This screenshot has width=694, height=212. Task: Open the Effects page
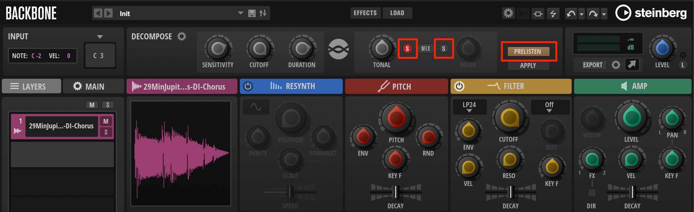(365, 13)
